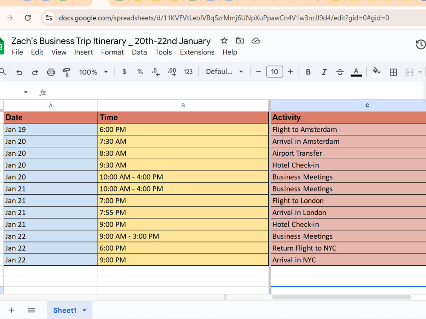Select cell 'Arrival in London'
The width and height of the screenshot is (426, 319).
[348, 212]
